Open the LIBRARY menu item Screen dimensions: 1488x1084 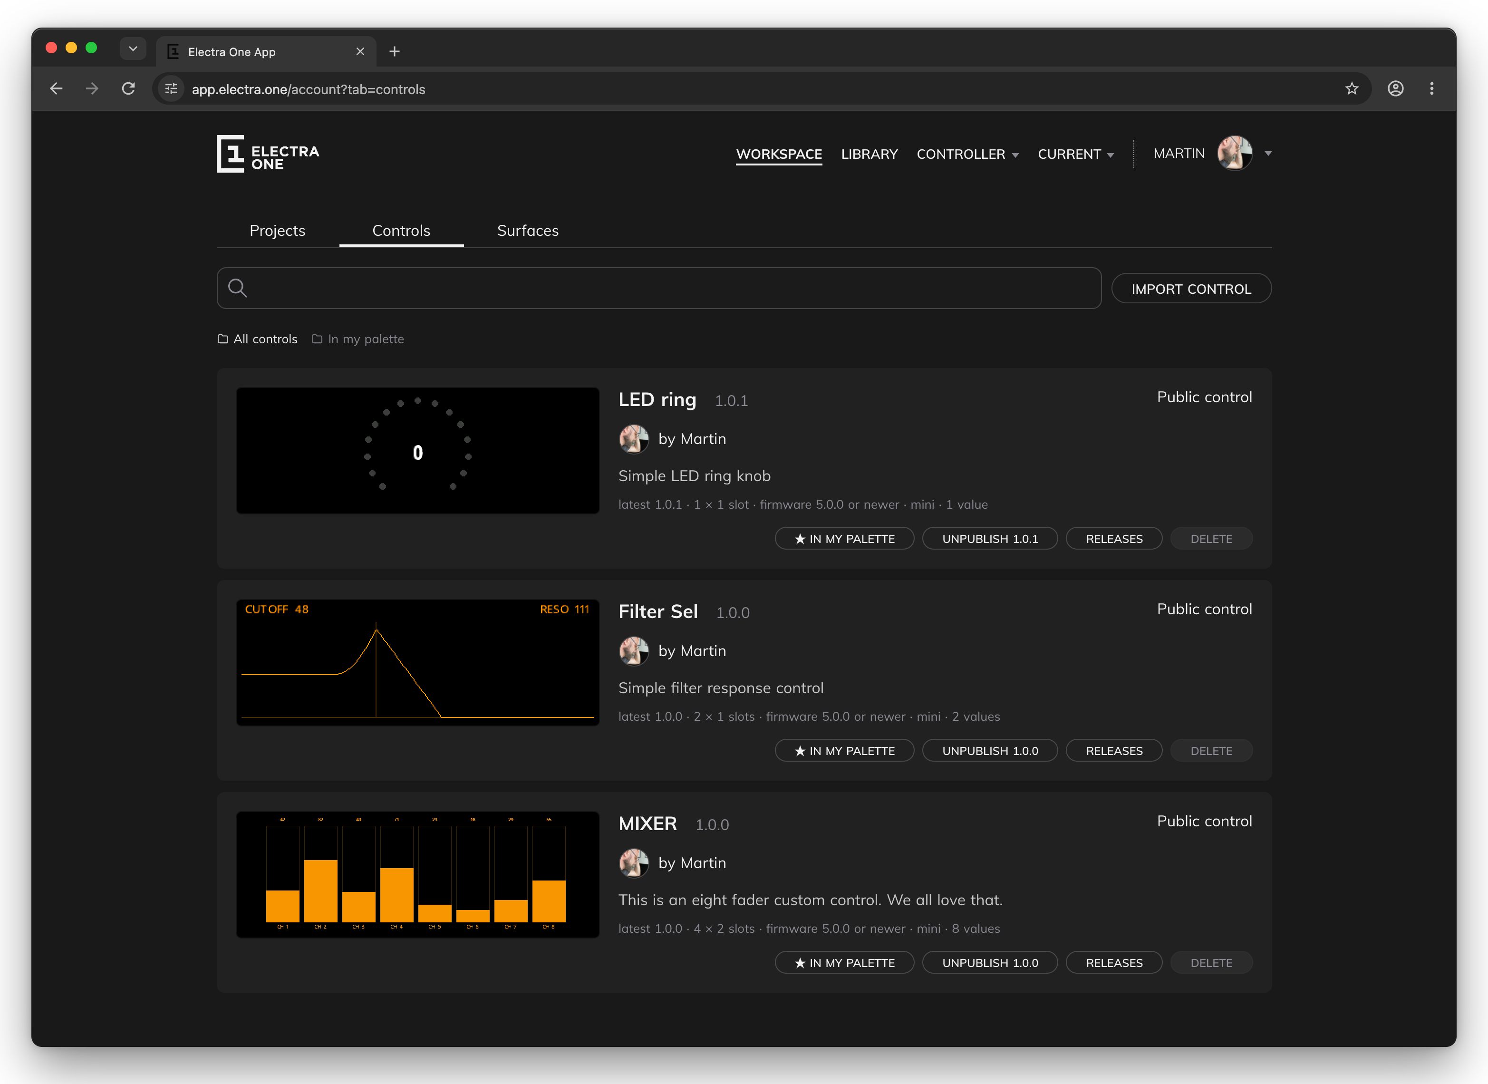(x=870, y=154)
